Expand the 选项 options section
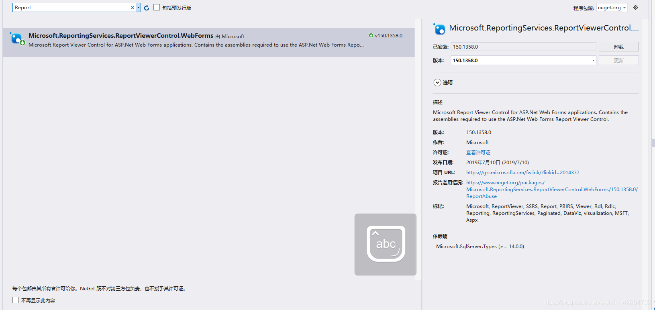The height and width of the screenshot is (310, 655). click(437, 83)
